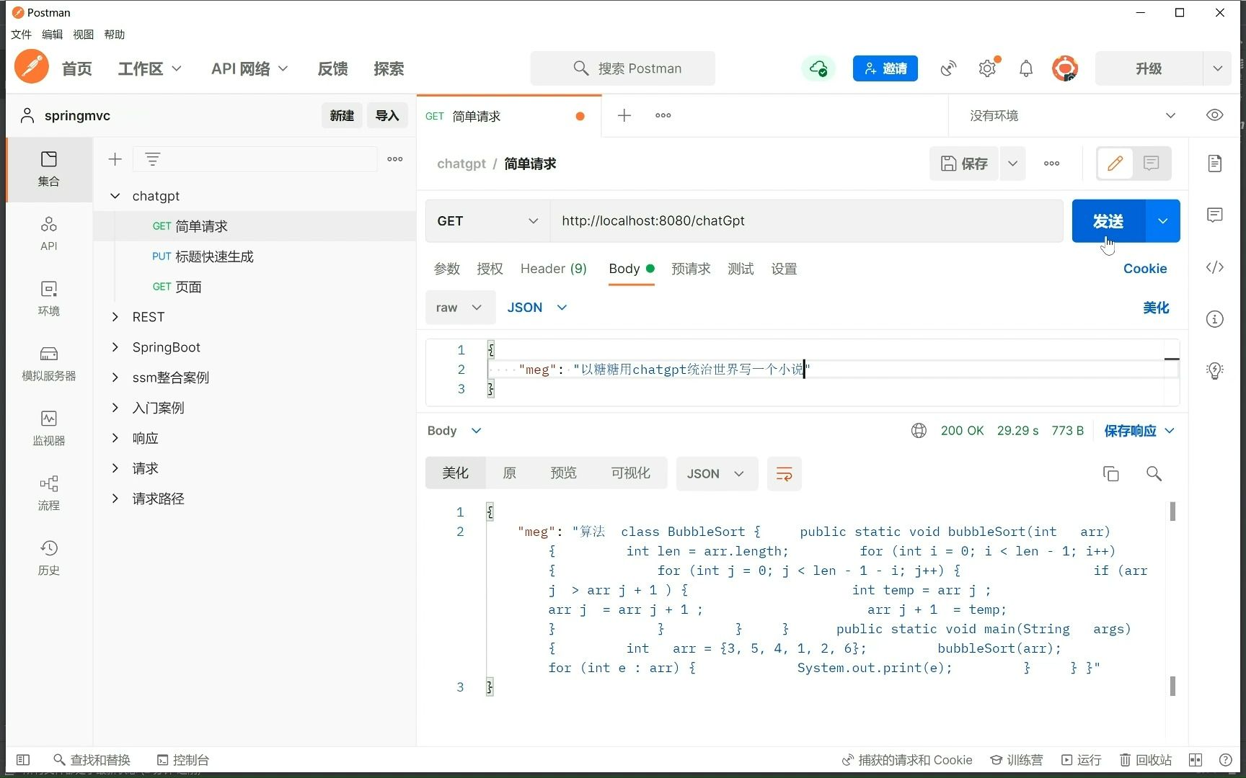Open the 文件 menu
1246x778 pixels.
pyautogui.click(x=21, y=35)
